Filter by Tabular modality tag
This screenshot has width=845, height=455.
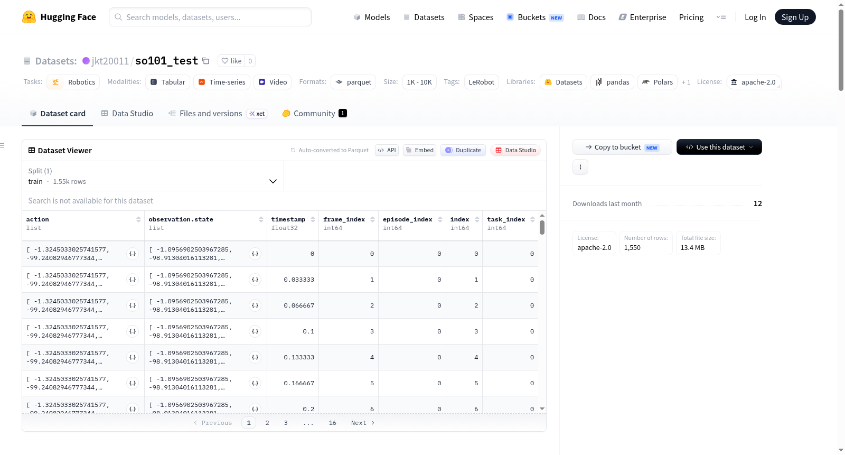pyautogui.click(x=167, y=82)
